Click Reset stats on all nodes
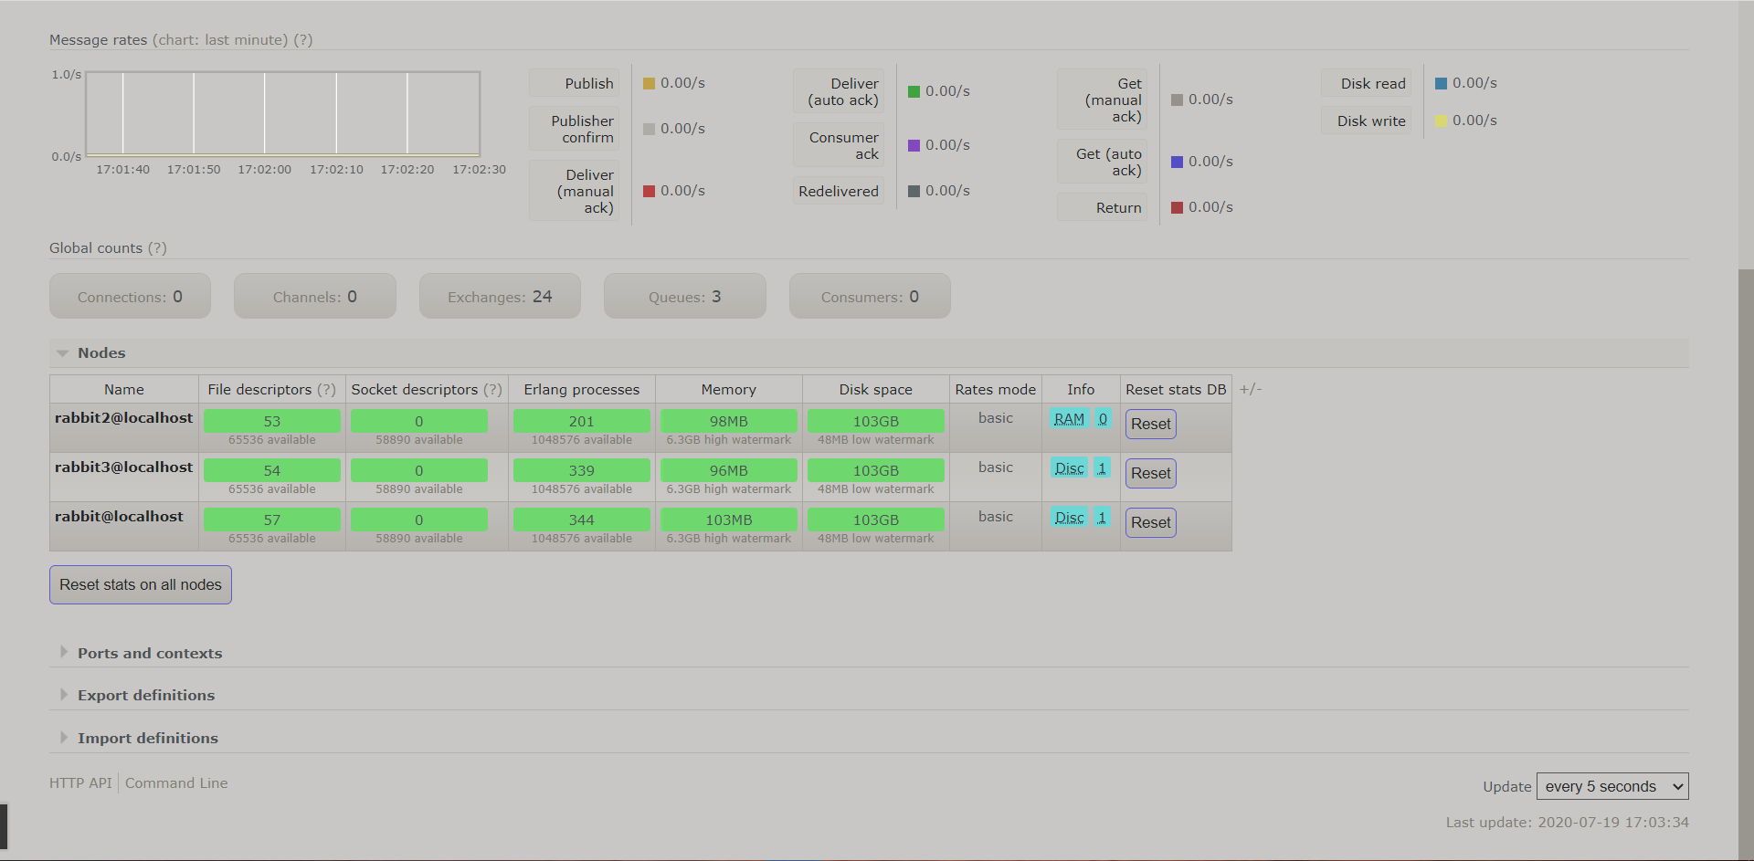 141,584
